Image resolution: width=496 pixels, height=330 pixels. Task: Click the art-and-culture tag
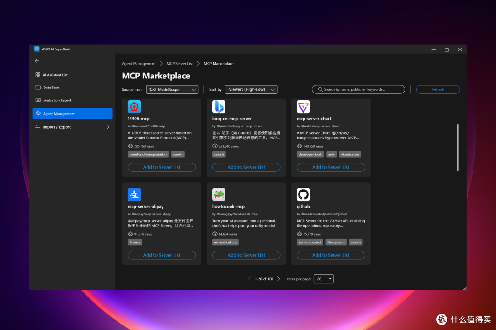[x=225, y=242]
